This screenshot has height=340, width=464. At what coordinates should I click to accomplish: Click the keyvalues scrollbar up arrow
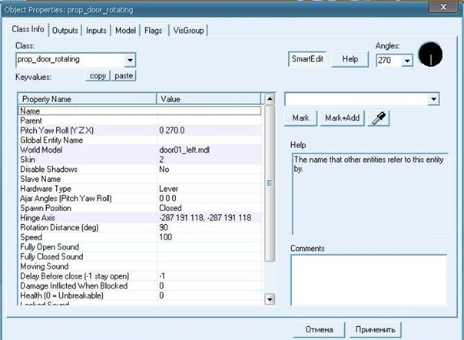tap(270, 99)
